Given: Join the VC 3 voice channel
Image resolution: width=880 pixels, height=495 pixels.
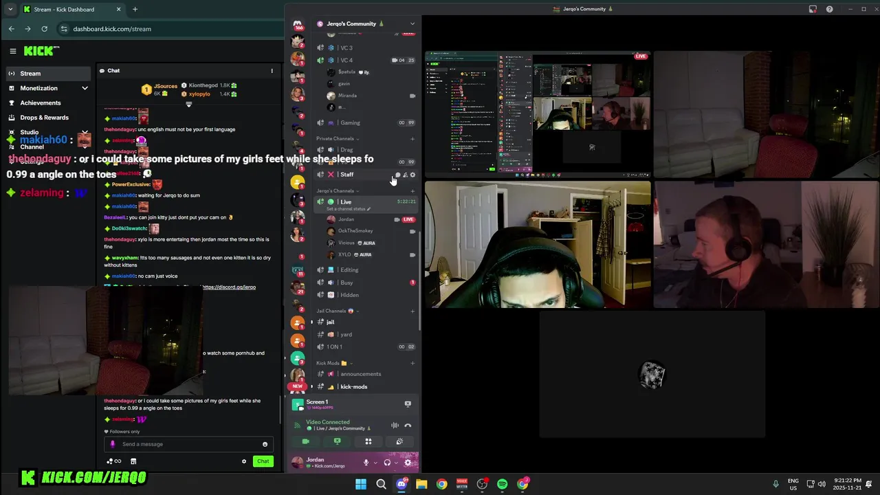Looking at the screenshot, I should [x=366, y=48].
